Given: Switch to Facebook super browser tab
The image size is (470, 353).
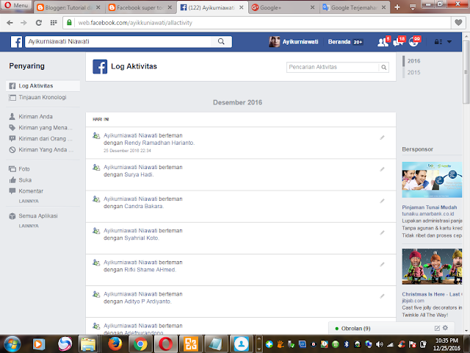Looking at the screenshot, I should point(140,7).
